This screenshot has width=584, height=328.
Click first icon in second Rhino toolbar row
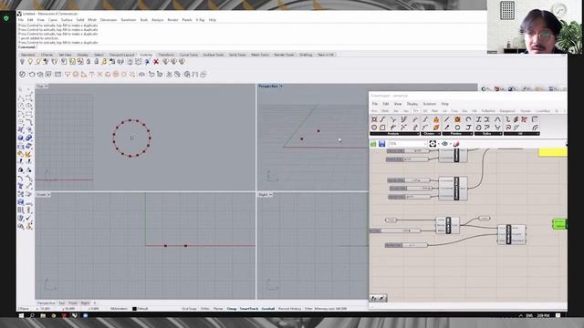point(22,75)
